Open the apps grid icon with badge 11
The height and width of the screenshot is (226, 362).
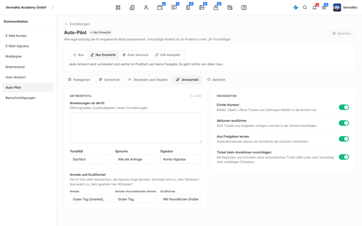[x=324, y=8]
